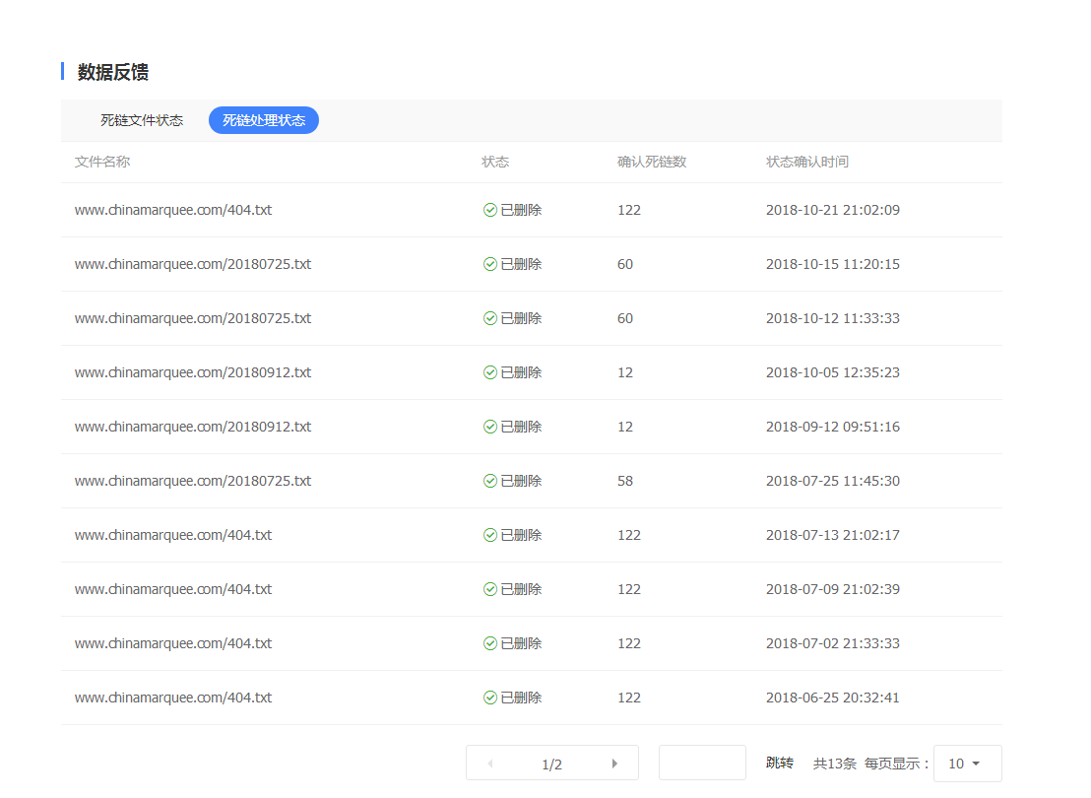The image size is (1091, 798).
Task: Click the 1/2 page indicator
Action: (552, 765)
